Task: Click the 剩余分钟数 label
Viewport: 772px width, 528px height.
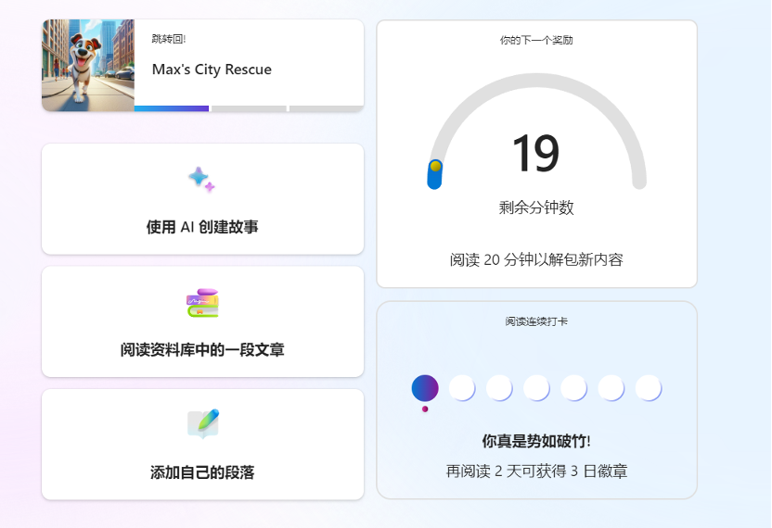Action: coord(536,207)
